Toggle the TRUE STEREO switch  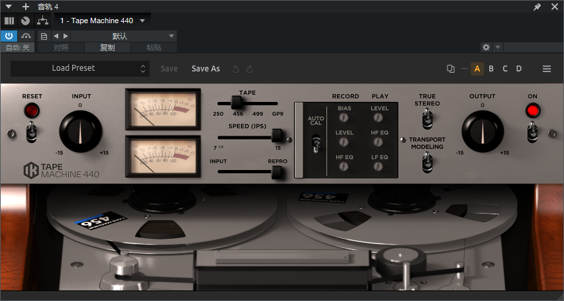tap(427, 118)
